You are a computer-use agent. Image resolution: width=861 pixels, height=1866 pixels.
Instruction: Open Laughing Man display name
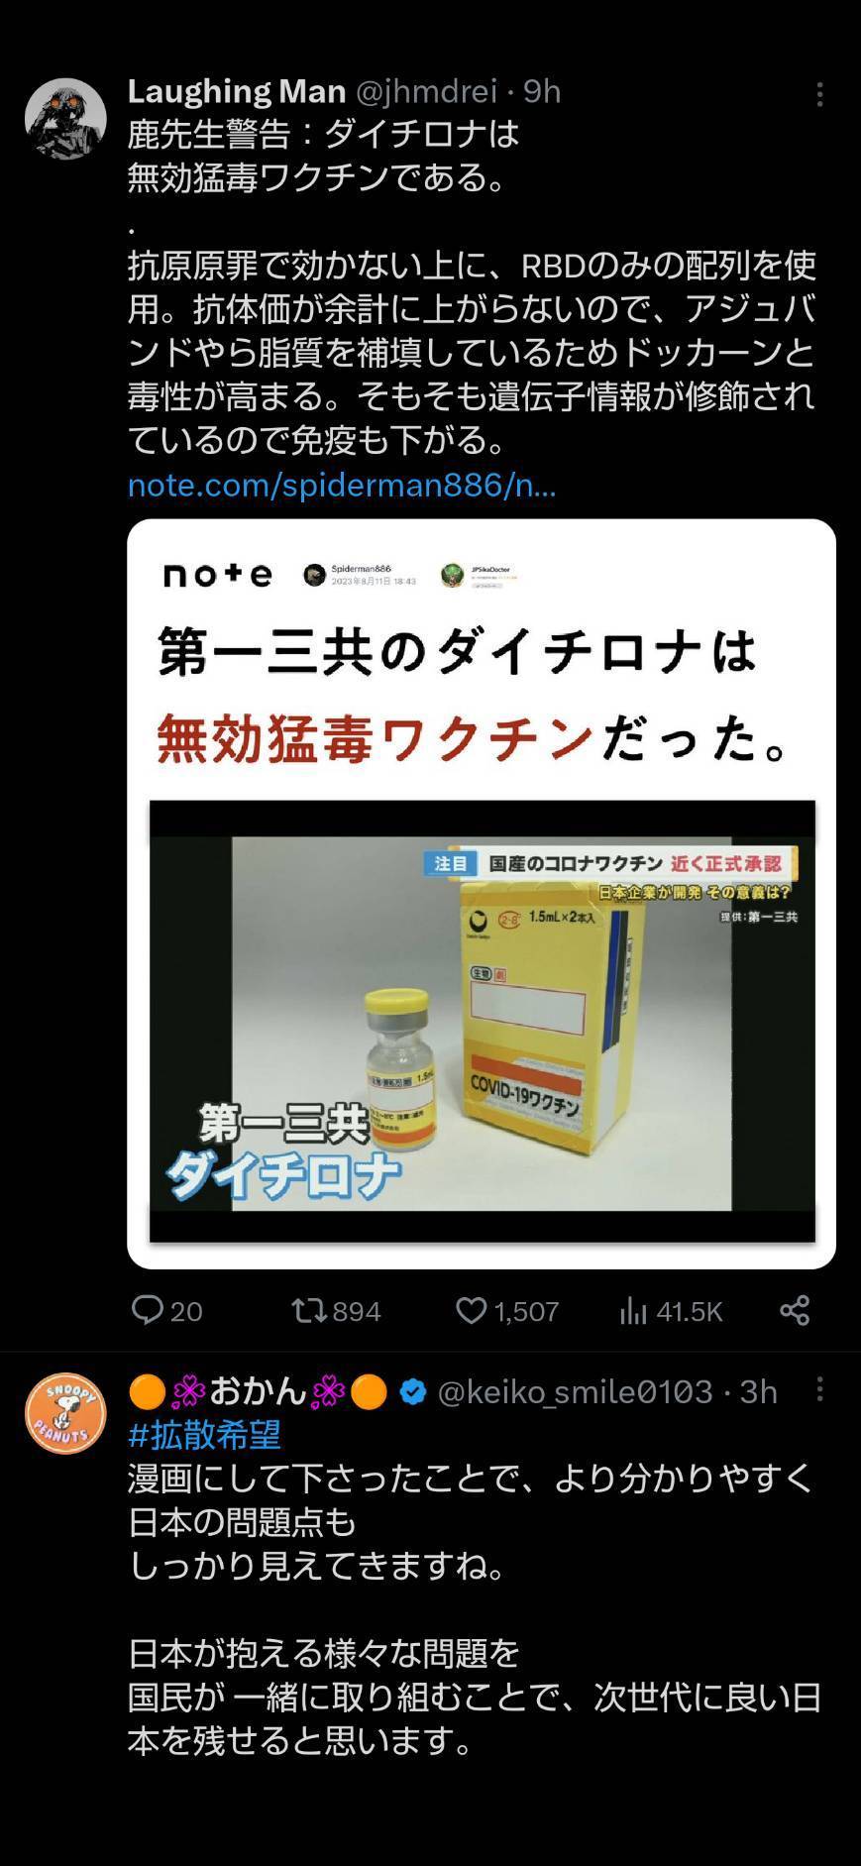tap(237, 91)
